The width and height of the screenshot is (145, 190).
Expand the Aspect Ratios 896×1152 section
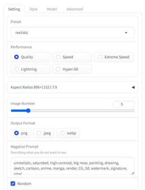[x=72, y=87]
